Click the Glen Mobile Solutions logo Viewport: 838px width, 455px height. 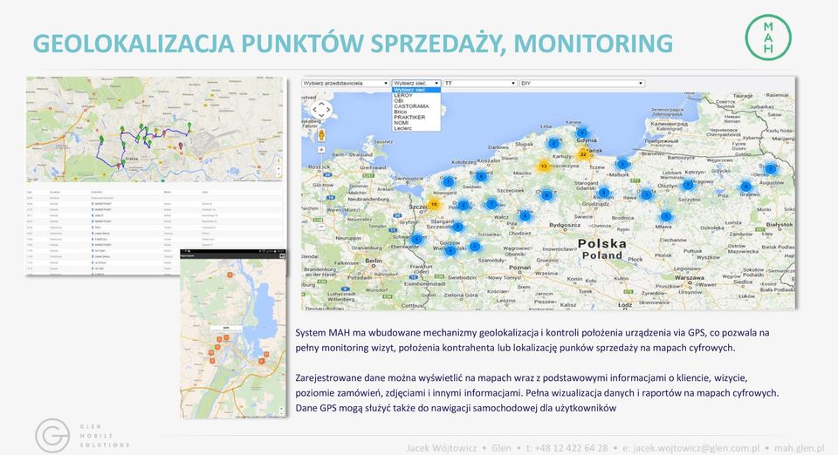[82, 436]
